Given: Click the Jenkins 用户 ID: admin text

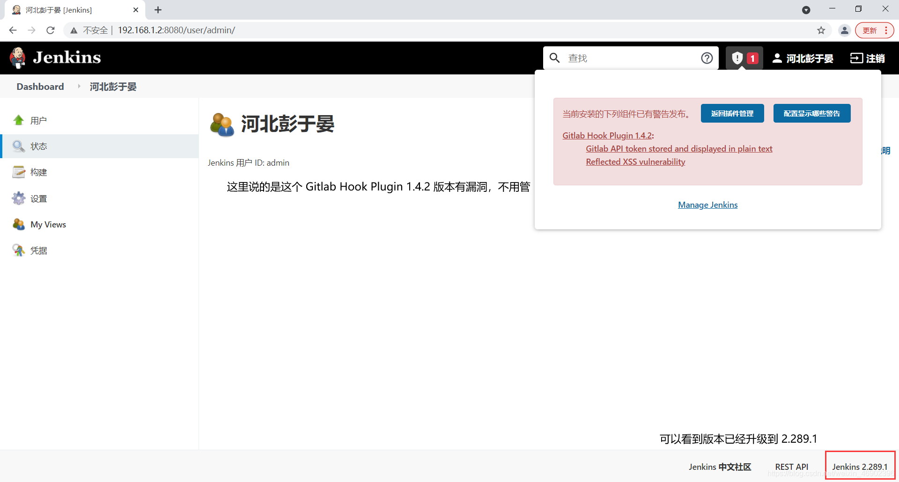Looking at the screenshot, I should pos(249,162).
